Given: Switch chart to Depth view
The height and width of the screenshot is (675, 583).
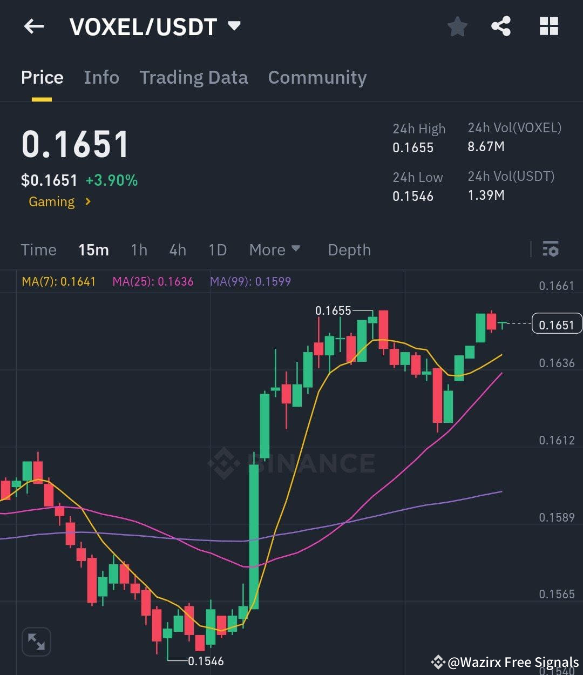Looking at the screenshot, I should 349,249.
